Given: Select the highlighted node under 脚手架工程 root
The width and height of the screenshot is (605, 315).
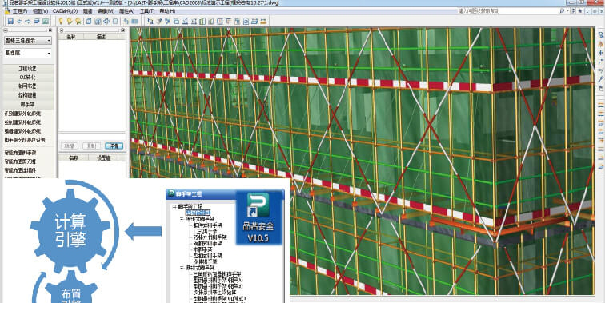Looking at the screenshot, I should [198, 213].
